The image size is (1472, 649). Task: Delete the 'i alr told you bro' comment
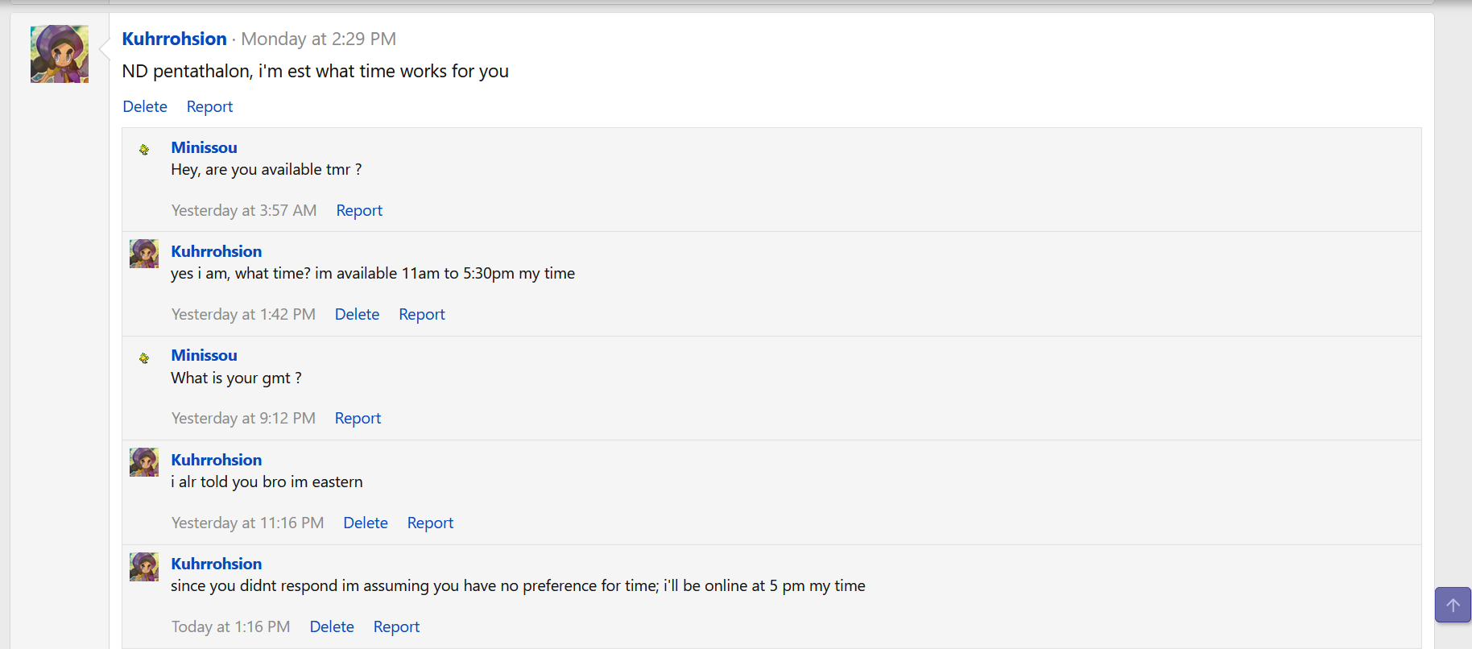[365, 523]
